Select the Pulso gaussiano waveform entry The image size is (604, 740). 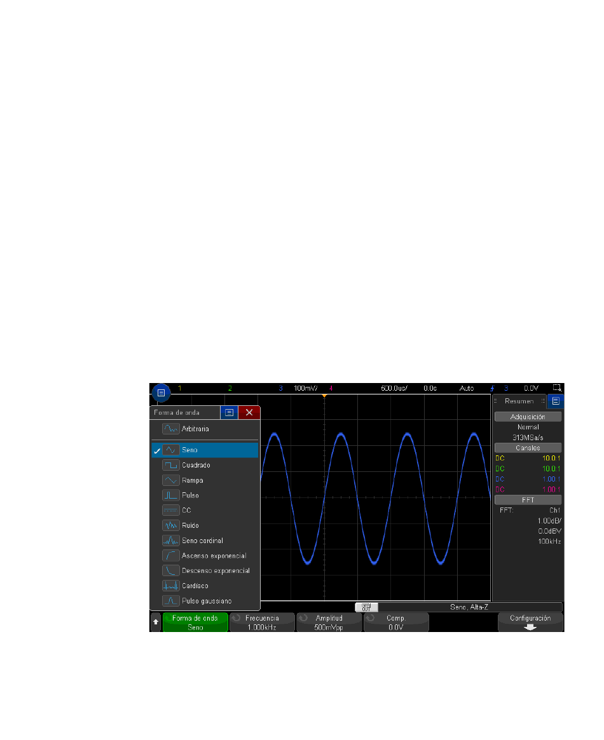coord(205,601)
